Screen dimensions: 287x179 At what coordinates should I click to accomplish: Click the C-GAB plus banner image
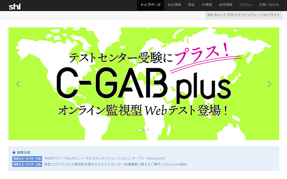pos(143,84)
